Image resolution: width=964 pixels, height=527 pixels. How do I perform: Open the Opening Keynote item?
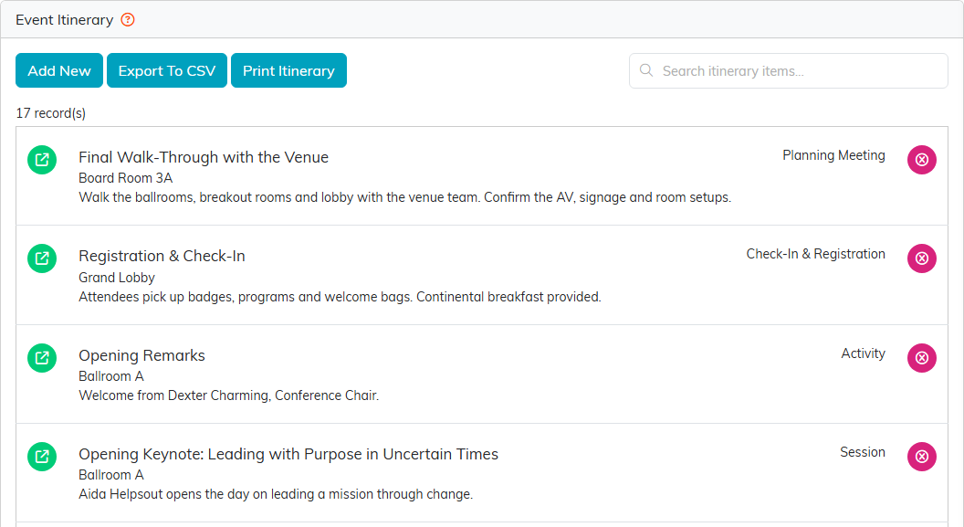pos(42,457)
